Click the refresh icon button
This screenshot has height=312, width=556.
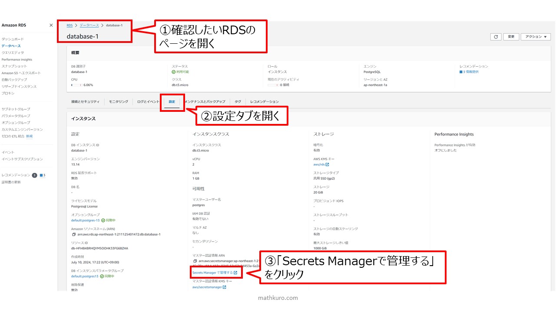pos(496,37)
